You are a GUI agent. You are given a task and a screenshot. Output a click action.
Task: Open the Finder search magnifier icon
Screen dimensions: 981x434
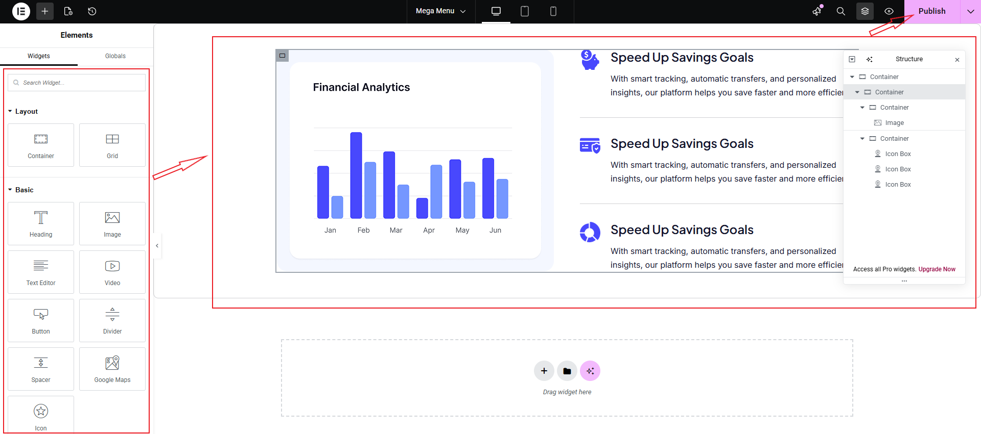click(x=840, y=11)
